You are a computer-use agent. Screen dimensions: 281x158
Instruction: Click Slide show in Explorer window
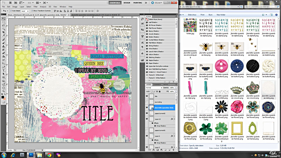[x=192, y=15]
